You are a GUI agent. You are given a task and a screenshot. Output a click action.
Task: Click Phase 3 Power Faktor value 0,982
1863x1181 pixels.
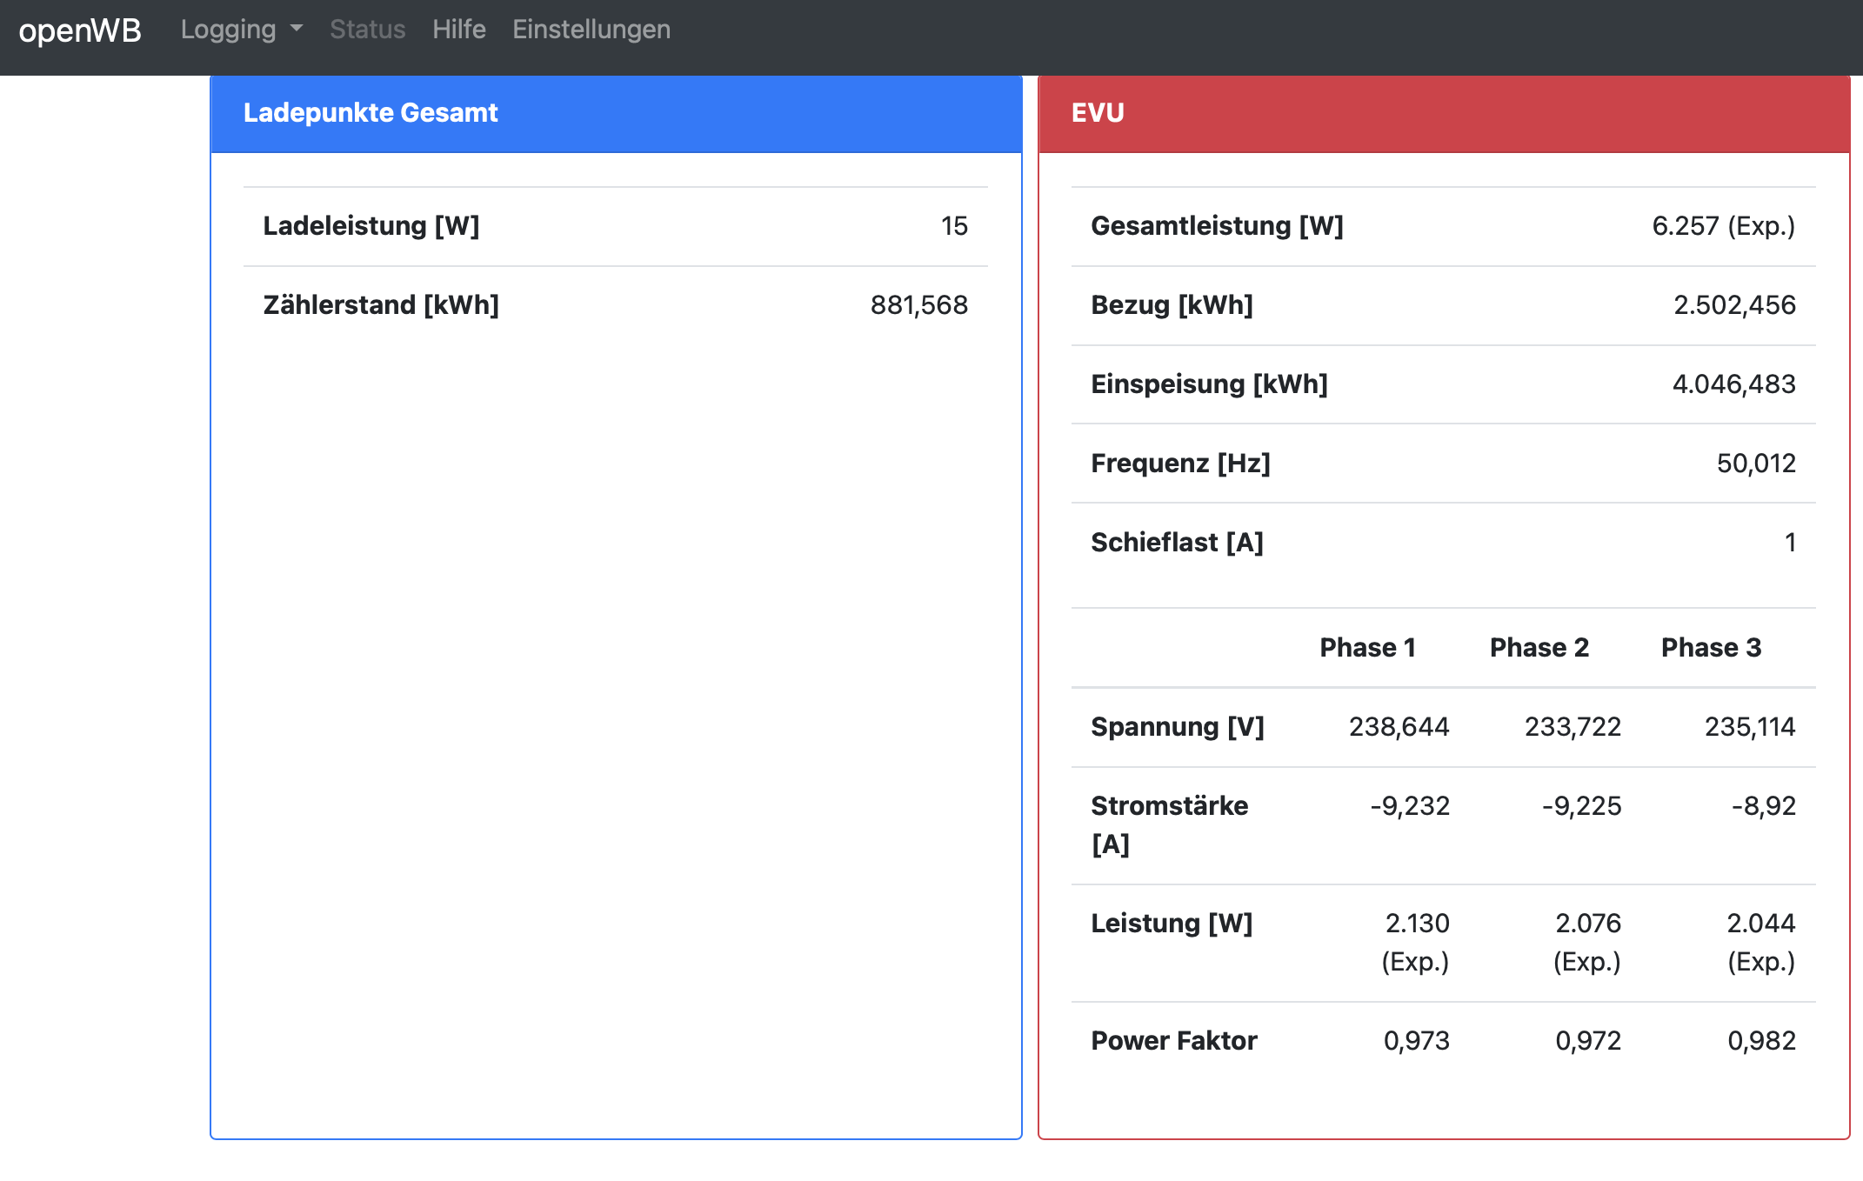[1760, 1041]
